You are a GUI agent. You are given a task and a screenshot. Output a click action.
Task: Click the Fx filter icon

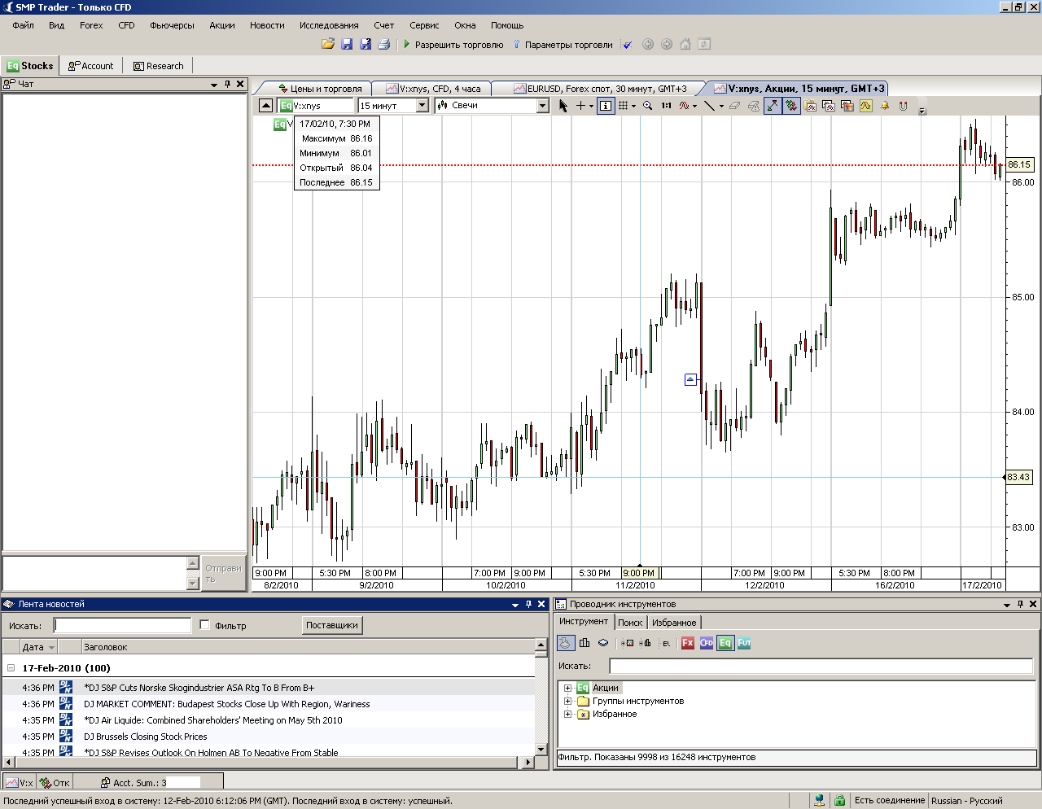(687, 643)
